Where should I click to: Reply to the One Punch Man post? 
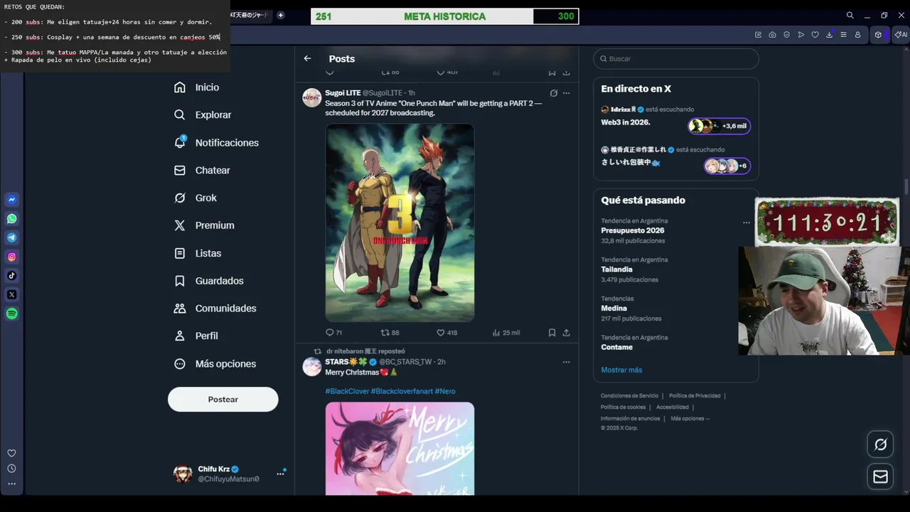[333, 333]
